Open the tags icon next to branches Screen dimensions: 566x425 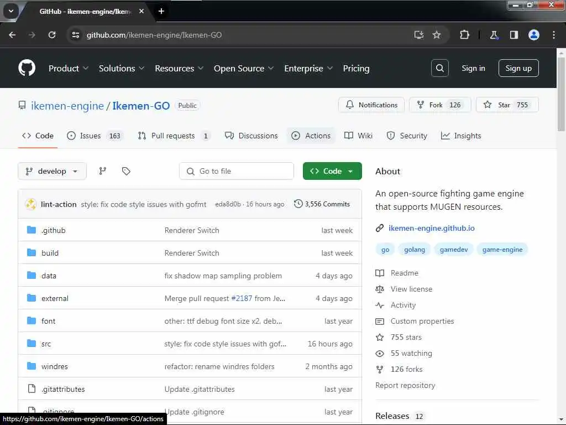tap(126, 171)
